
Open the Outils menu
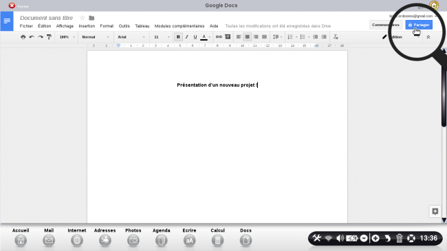124,26
